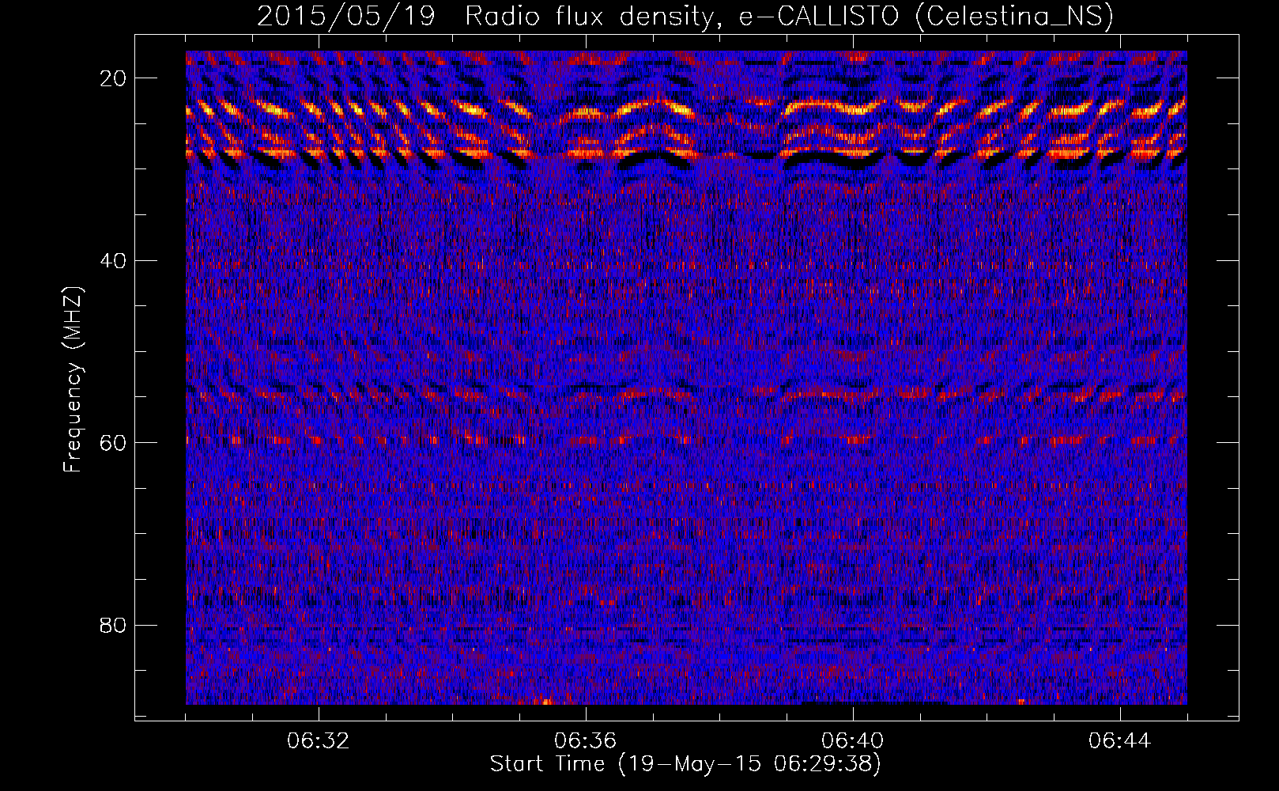Click the 80 MHz frequency tick label

[x=113, y=625]
